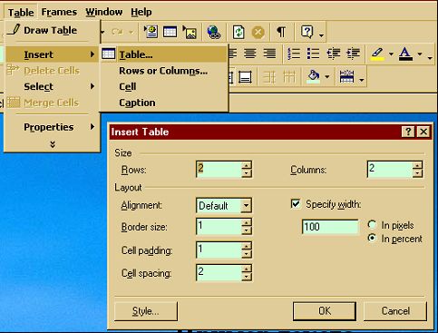The width and height of the screenshot is (438, 333).
Task: Click into the Columns value field
Action: click(390, 169)
